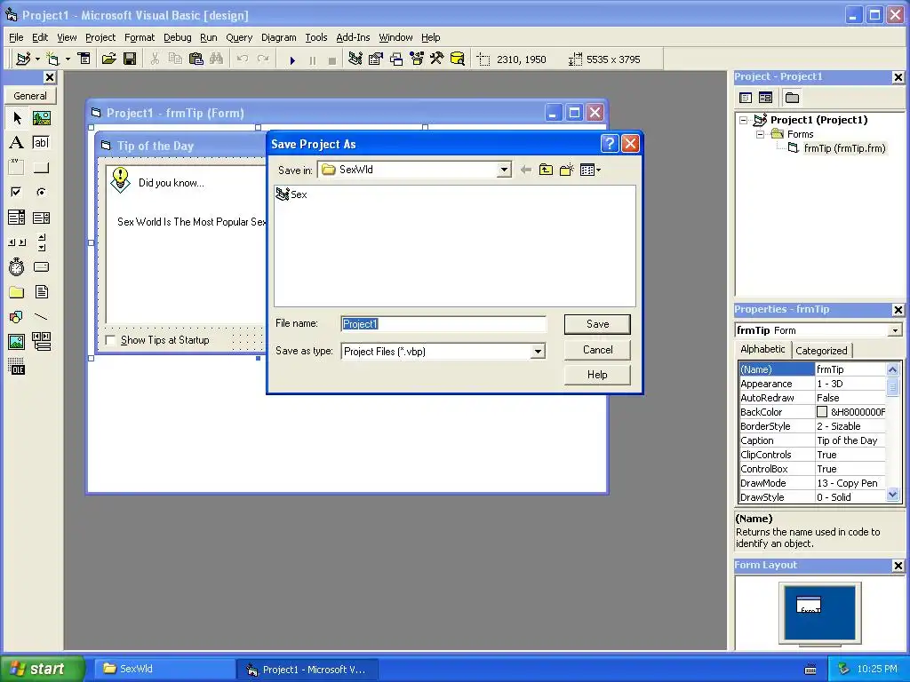Click the Save button in dialog
This screenshot has height=682, width=910.
[x=597, y=324]
